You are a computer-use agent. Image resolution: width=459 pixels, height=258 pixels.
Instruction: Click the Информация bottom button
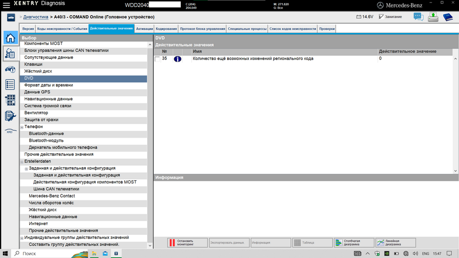[271, 242]
